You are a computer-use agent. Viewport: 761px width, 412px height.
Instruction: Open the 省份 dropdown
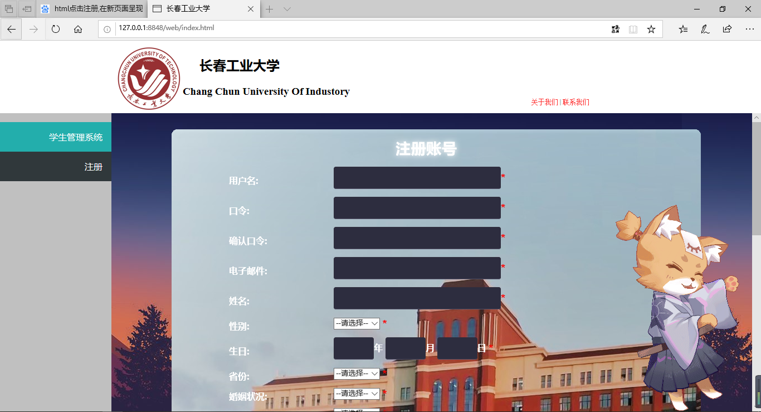[x=357, y=374]
